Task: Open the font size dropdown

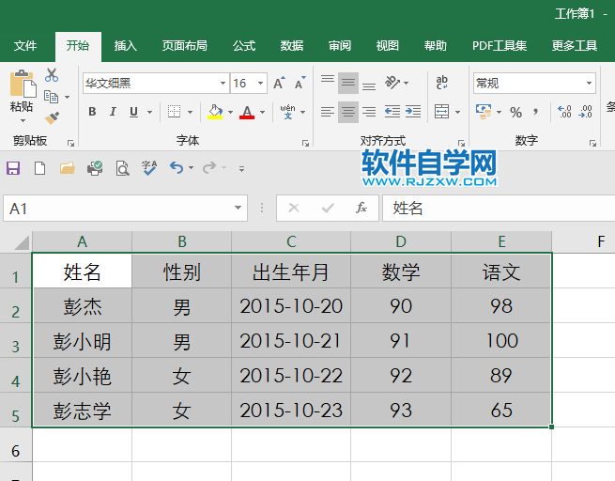Action: tap(260, 84)
